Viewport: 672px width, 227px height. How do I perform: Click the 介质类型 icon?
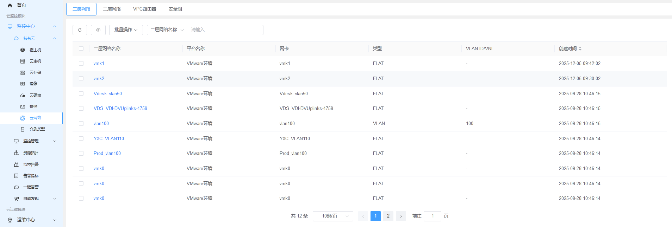click(23, 129)
